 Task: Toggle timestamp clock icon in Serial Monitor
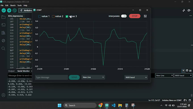point(187,71)
